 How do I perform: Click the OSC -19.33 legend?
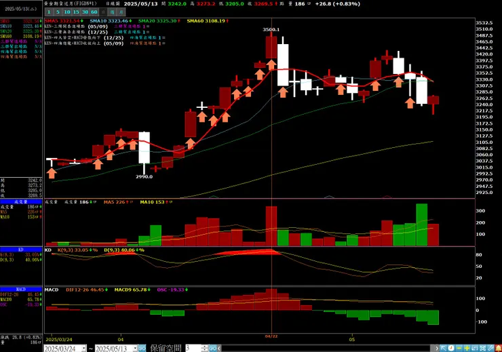coord(172,290)
